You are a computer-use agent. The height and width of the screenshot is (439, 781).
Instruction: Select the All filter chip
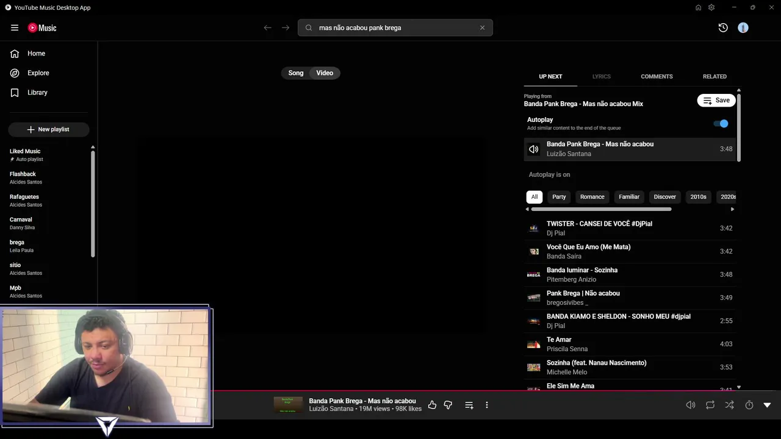[x=534, y=197]
